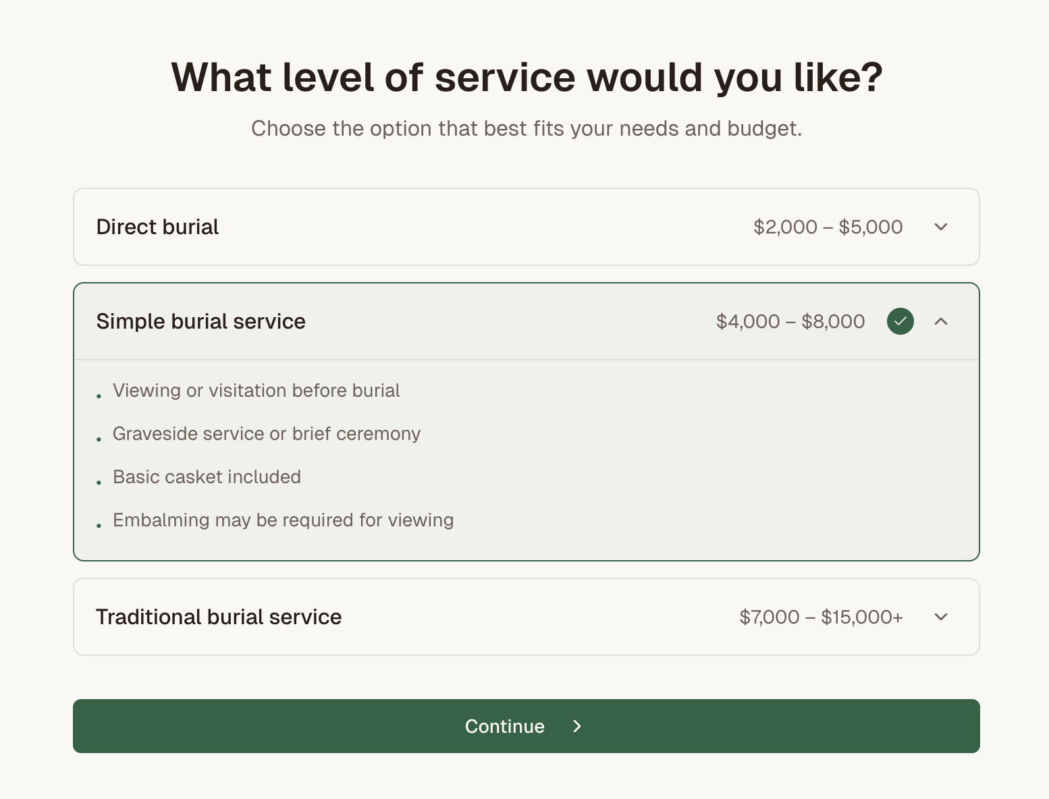Click the $2,000 – $5,000 price range
The width and height of the screenshot is (1049, 799).
828,227
